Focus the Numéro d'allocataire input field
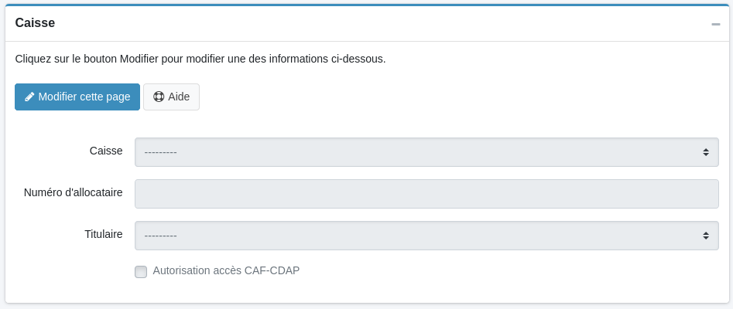This screenshot has height=309, width=733. [x=426, y=194]
